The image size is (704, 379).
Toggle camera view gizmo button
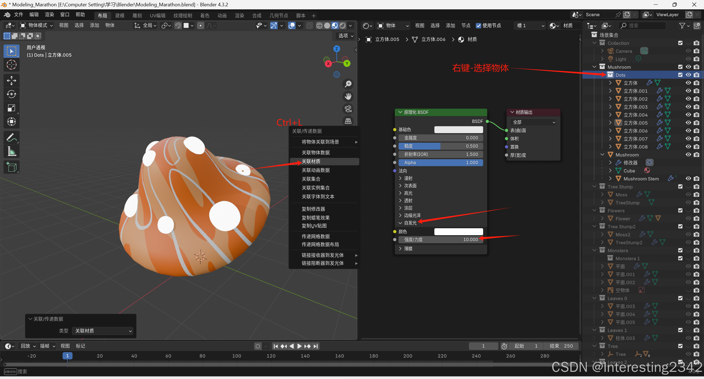click(x=348, y=109)
